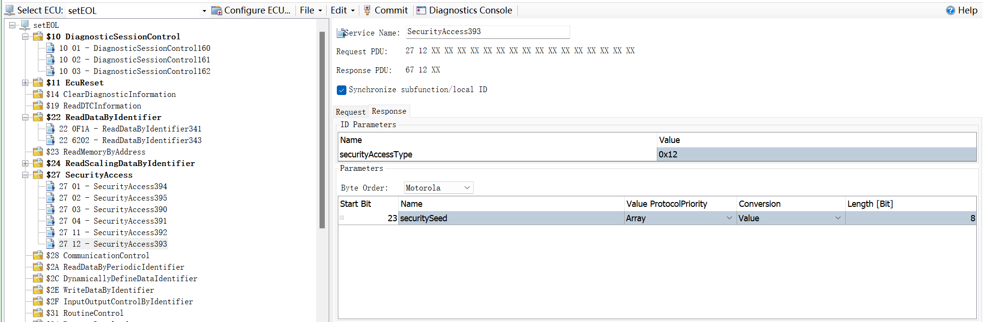
Task: Collapse the $27 SecurityAccess tree node
Action: 25,175
